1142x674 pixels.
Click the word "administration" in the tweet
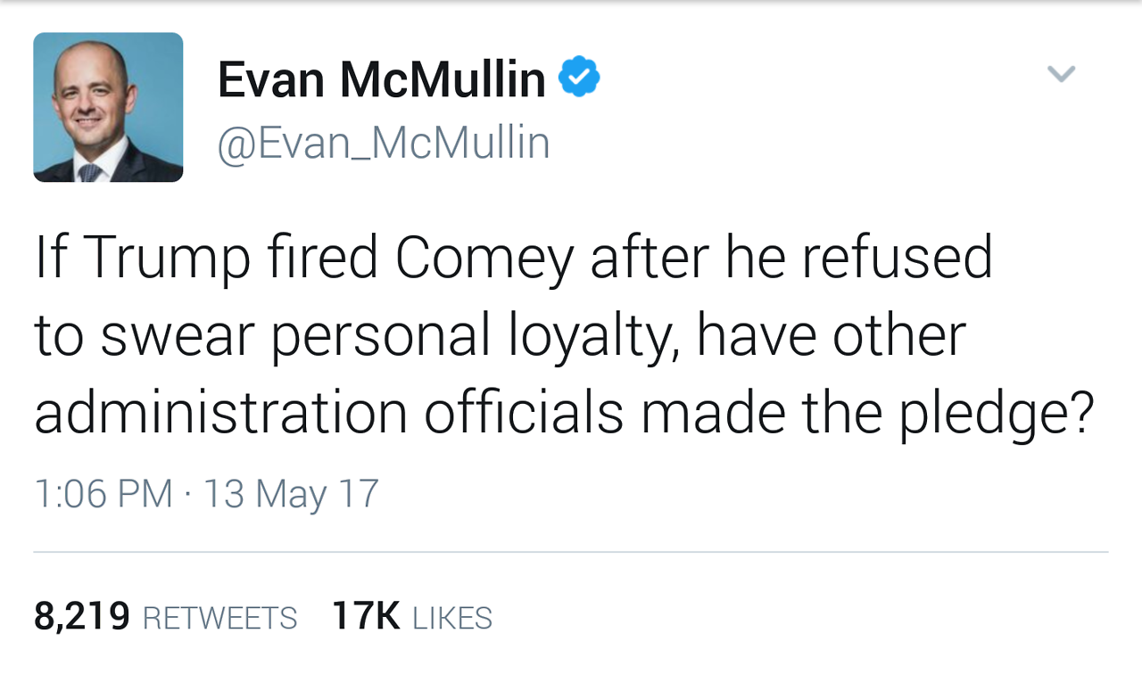(x=220, y=413)
